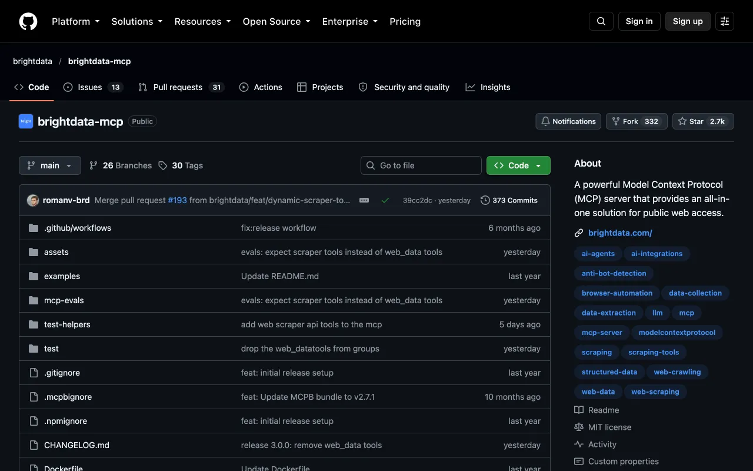
Task: Open the 373 Commits history
Action: [509, 200]
